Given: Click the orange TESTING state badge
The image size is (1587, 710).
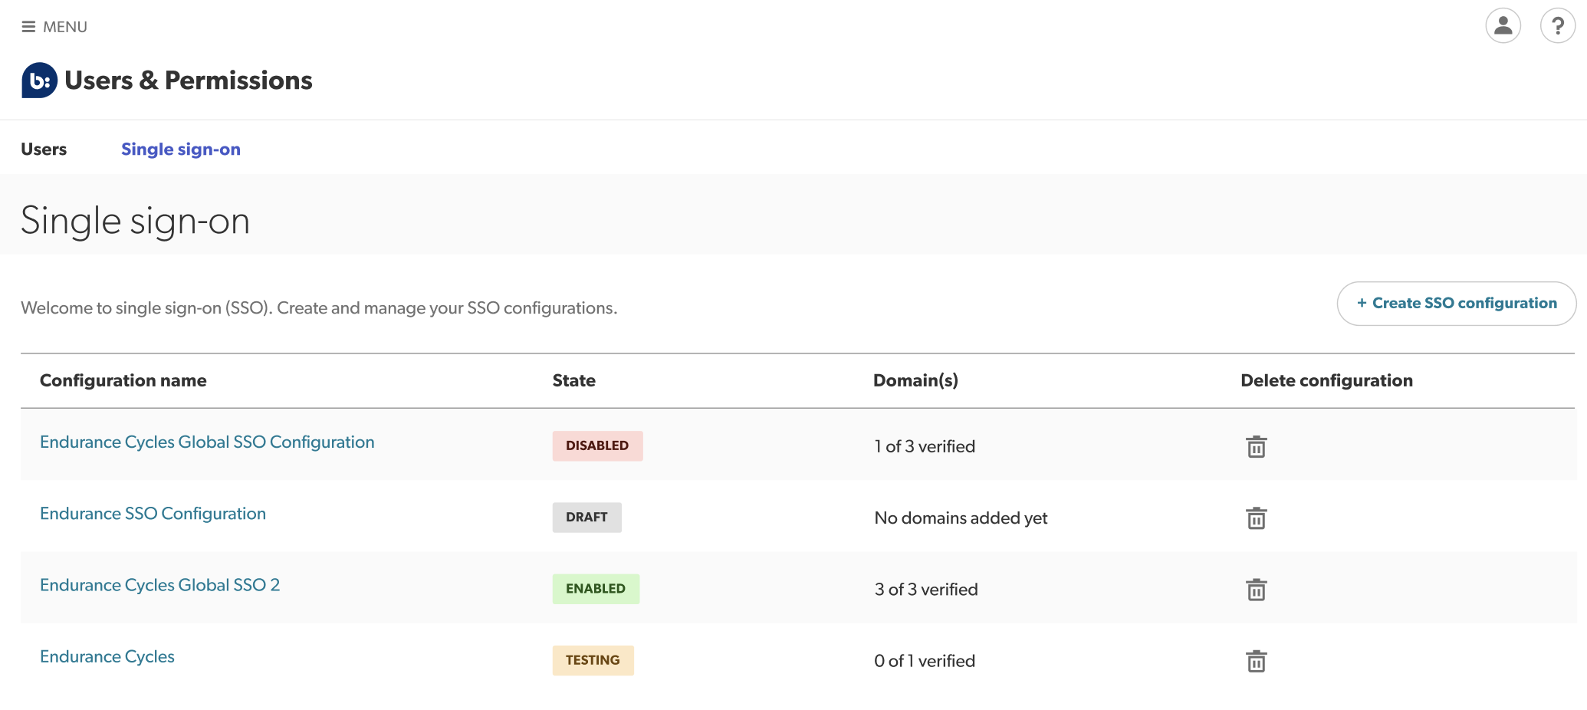Looking at the screenshot, I should tap(593, 660).
